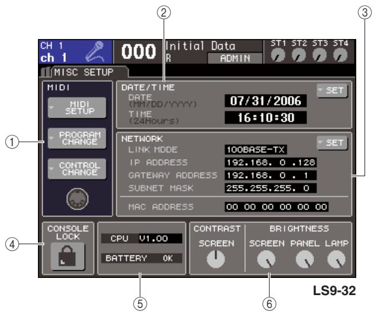Click the Initial Data scene title
Image resolution: width=374 pixels, height=314 pixels.
[x=200, y=46]
